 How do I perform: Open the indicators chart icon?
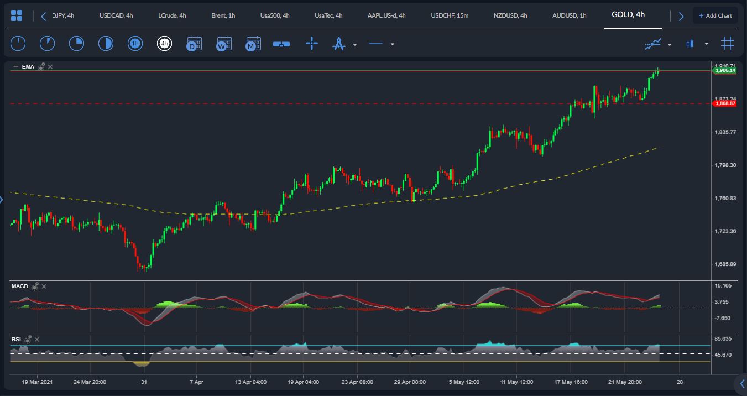click(x=653, y=44)
